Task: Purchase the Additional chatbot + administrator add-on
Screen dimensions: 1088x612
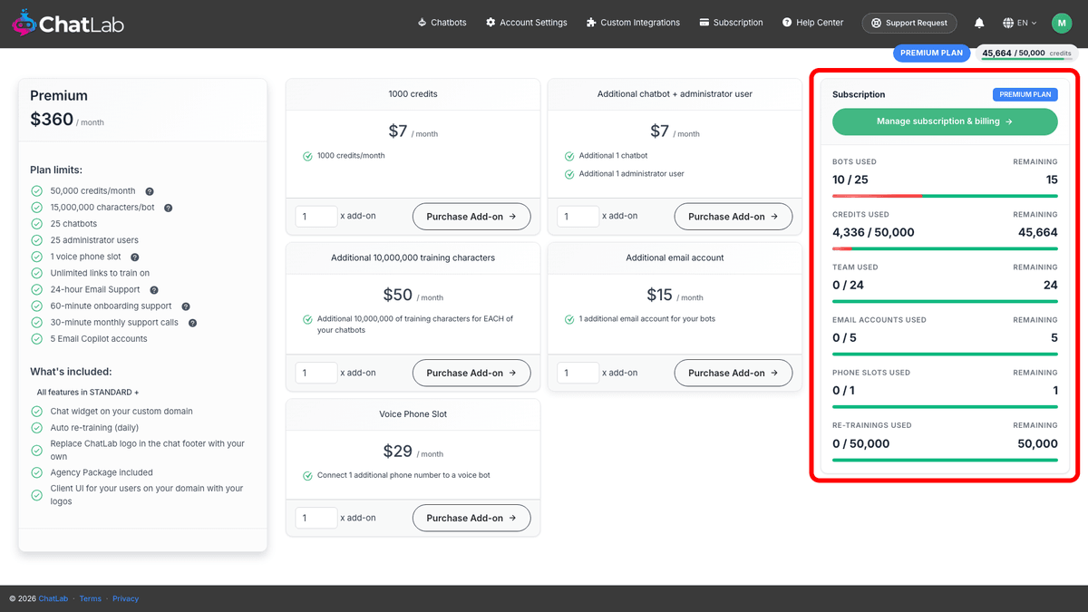Action: click(733, 217)
